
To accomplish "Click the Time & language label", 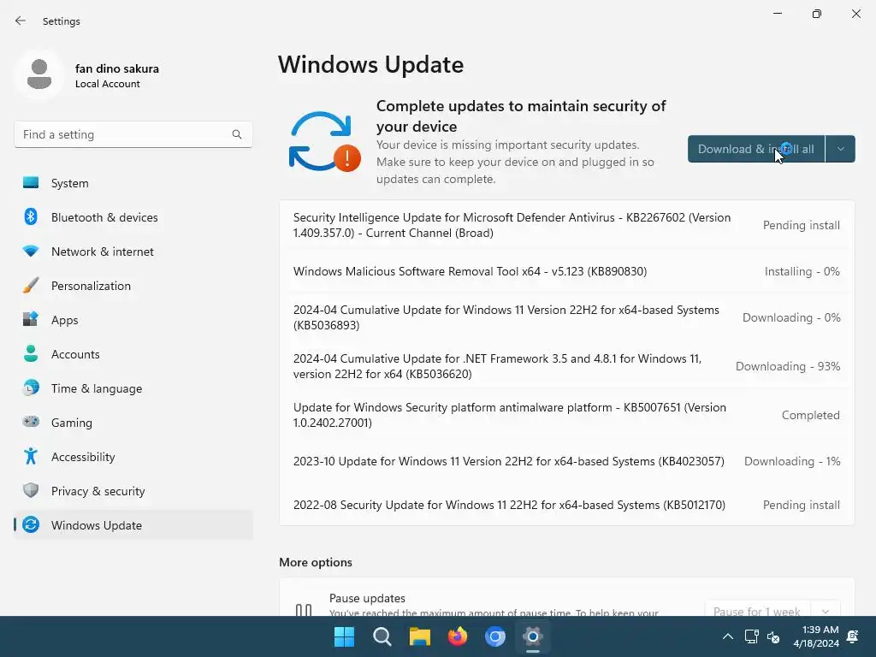I will pos(97,388).
